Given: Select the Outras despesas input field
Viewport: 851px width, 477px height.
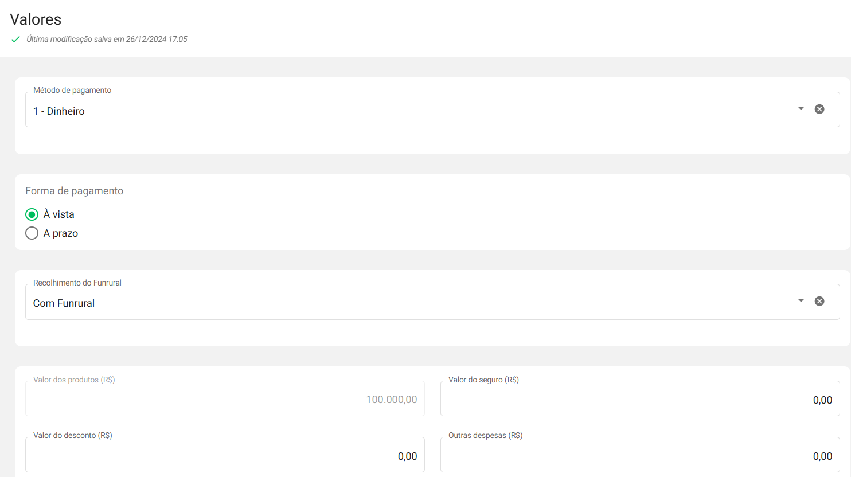Looking at the screenshot, I should (639, 456).
